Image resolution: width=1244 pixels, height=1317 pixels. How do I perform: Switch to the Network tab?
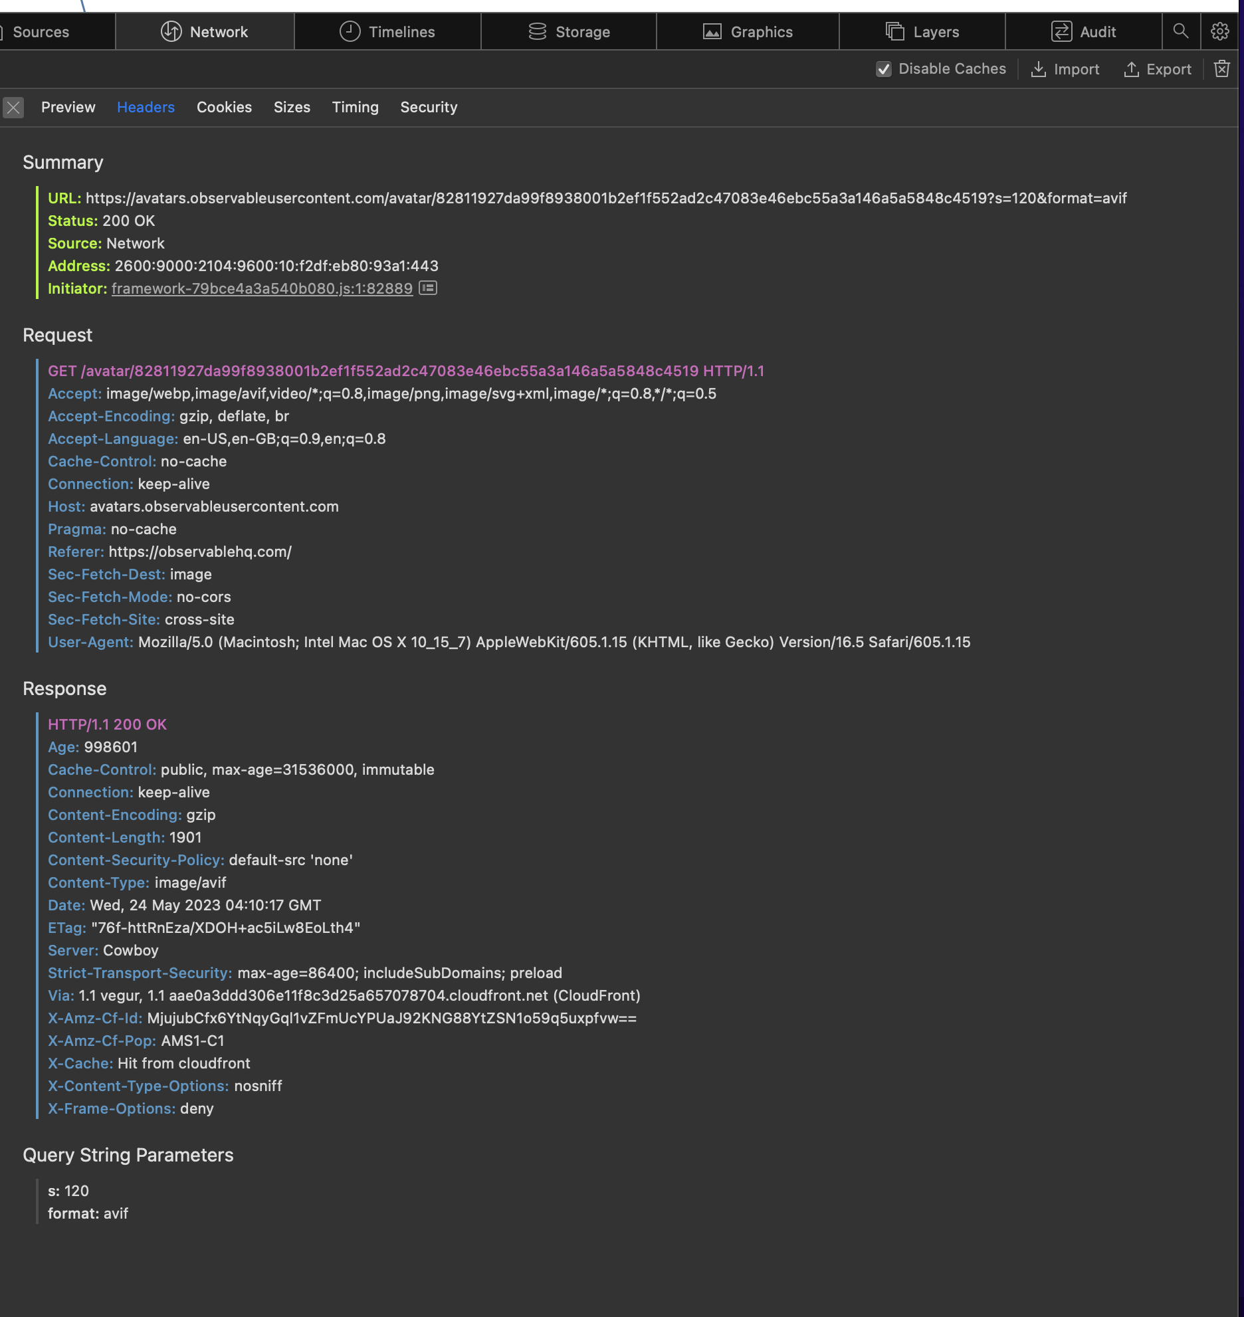pyautogui.click(x=205, y=32)
